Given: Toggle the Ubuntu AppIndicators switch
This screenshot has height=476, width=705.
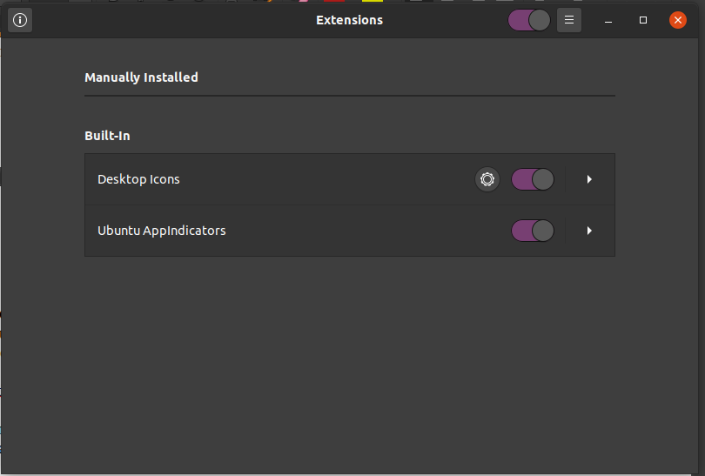Looking at the screenshot, I should (533, 231).
